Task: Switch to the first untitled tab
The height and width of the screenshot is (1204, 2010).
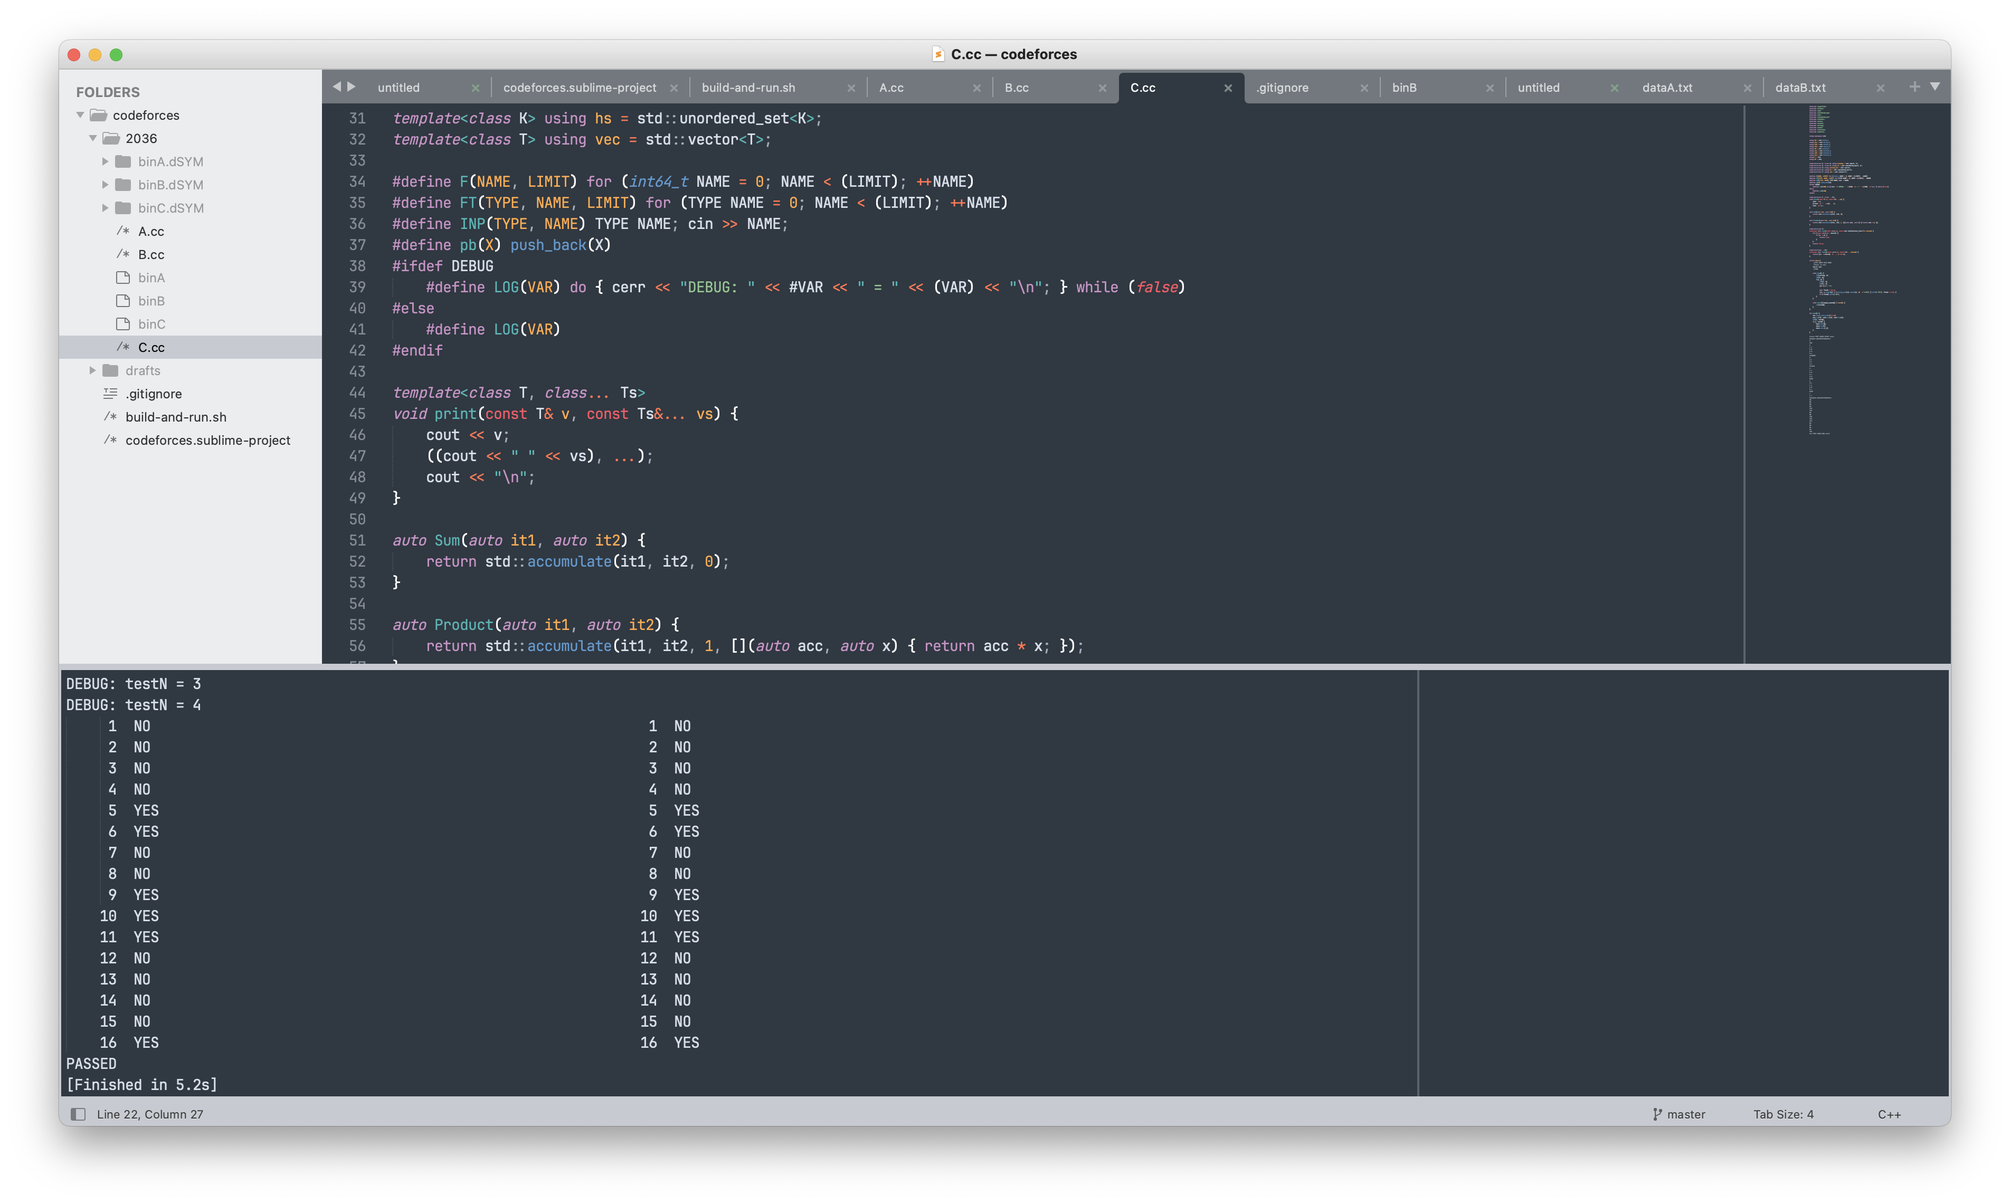Action: pyautogui.click(x=399, y=88)
